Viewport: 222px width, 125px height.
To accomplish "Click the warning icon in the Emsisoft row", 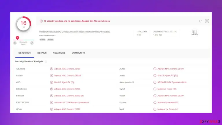I will tap(51, 96).
